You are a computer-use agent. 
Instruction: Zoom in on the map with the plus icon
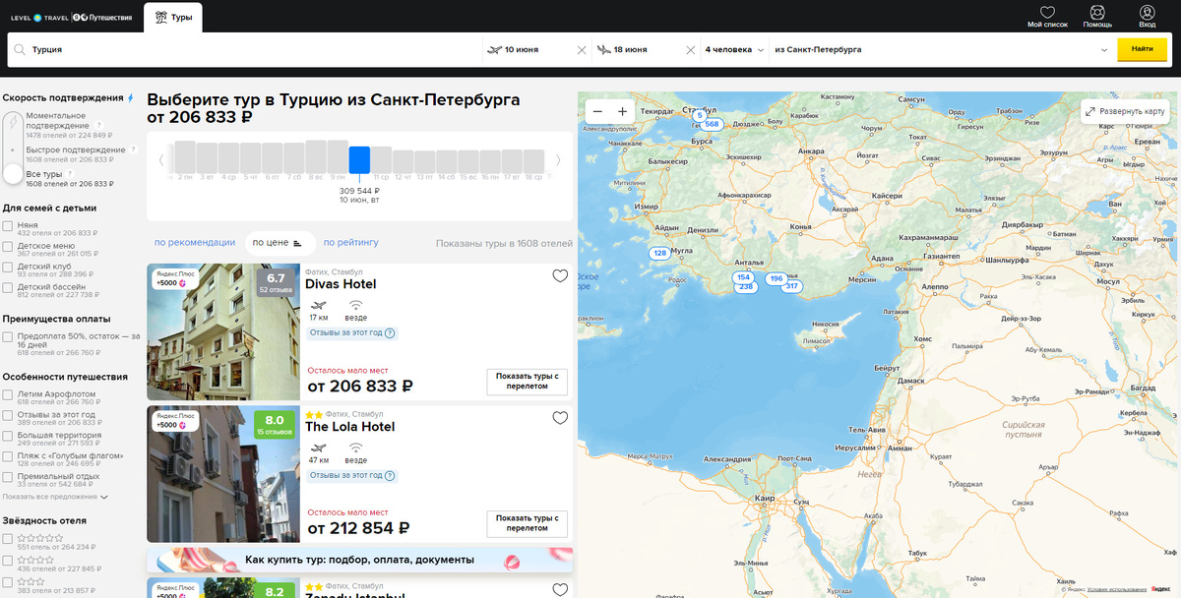pyautogui.click(x=622, y=111)
